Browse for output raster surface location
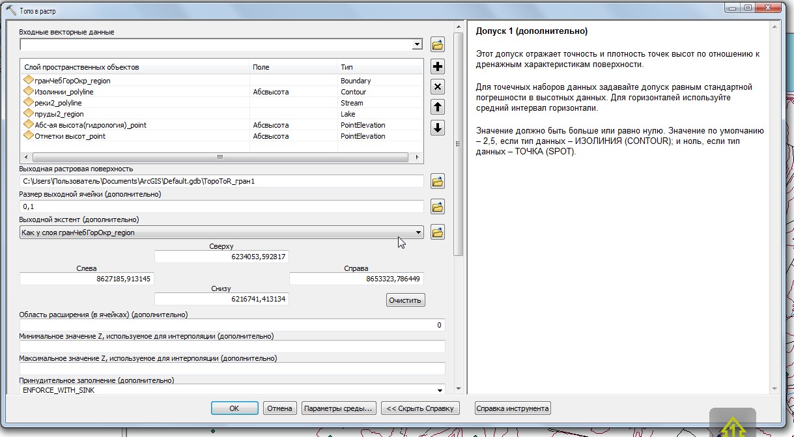Image resolution: width=794 pixels, height=437 pixels. coord(438,181)
